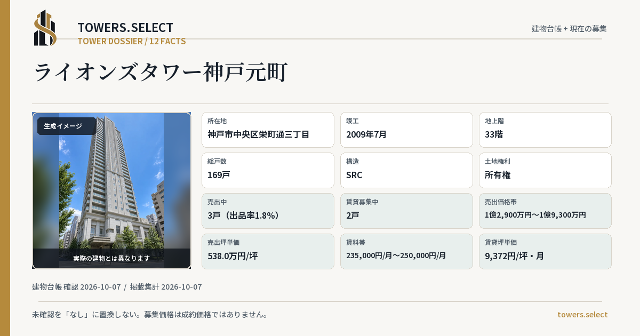
Task: Click the TOWERS.SELECT brand name
Action: tap(125, 27)
